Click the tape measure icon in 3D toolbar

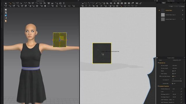point(57,3)
